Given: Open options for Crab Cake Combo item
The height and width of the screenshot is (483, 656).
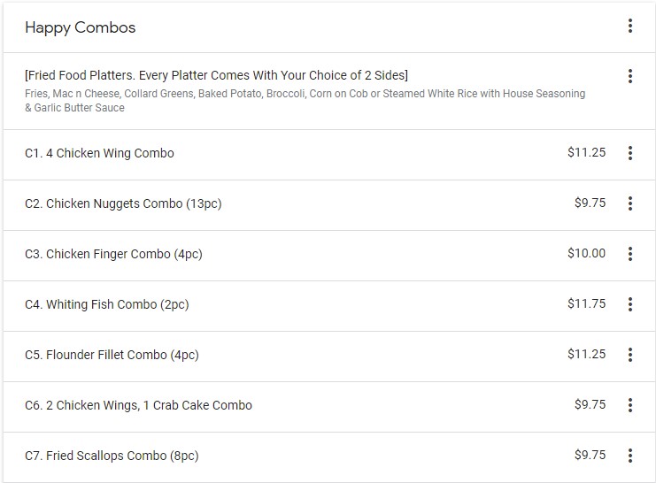Looking at the screenshot, I should 629,405.
